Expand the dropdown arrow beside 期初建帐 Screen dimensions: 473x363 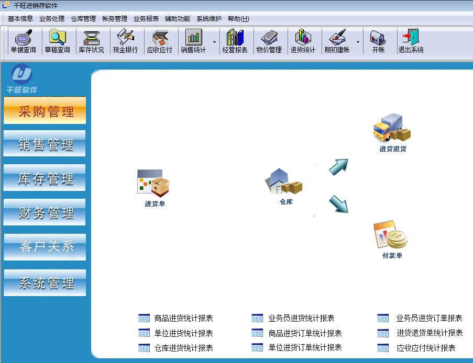coord(358,42)
